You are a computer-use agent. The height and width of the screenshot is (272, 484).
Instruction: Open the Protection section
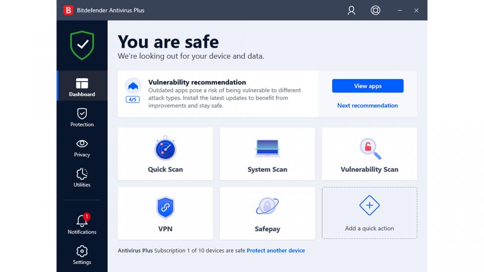pyautogui.click(x=82, y=117)
